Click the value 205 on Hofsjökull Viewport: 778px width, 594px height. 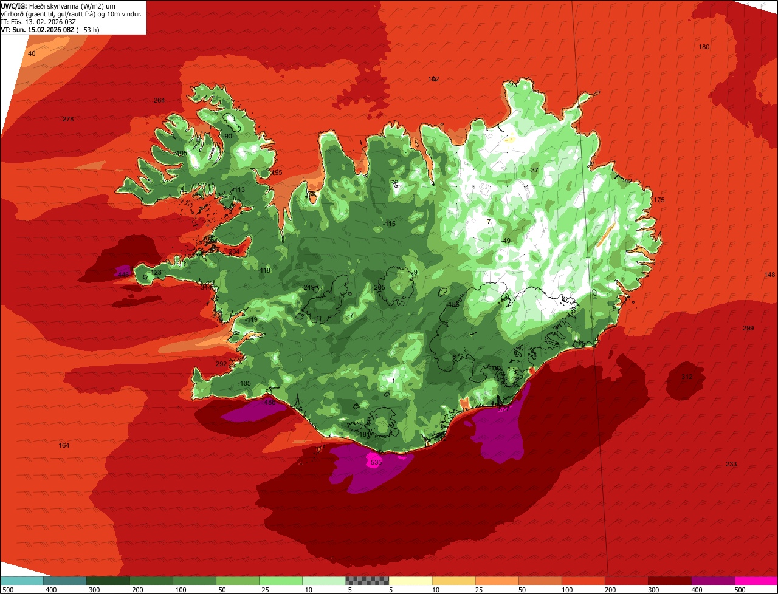tap(379, 287)
